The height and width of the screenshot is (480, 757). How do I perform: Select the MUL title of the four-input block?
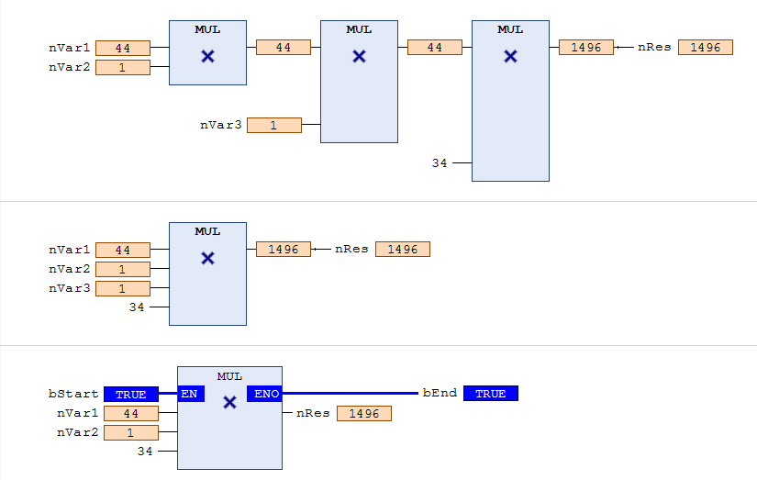click(207, 231)
